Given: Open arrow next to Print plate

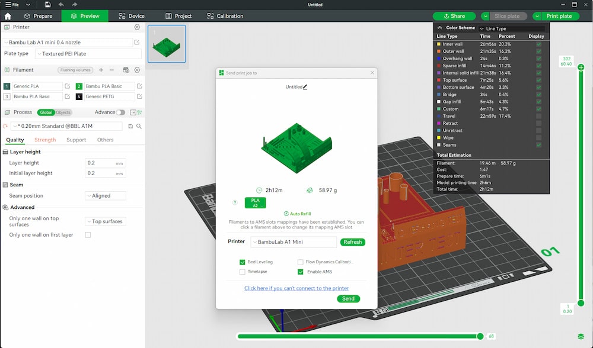Looking at the screenshot, I should point(537,16).
